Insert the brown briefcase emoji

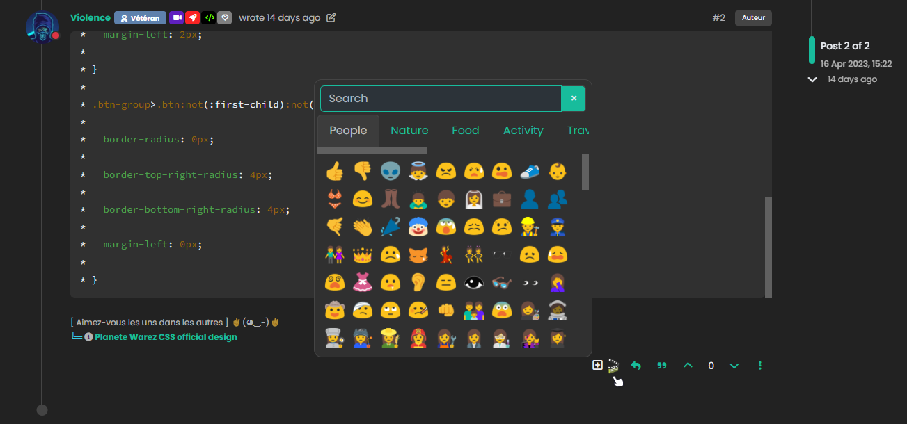(502, 199)
